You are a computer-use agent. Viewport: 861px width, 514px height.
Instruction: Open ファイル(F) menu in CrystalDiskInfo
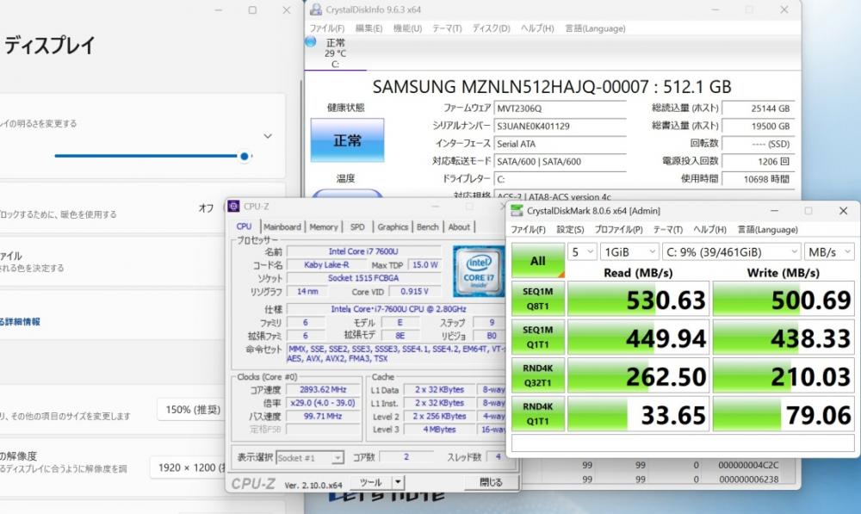coord(326,28)
